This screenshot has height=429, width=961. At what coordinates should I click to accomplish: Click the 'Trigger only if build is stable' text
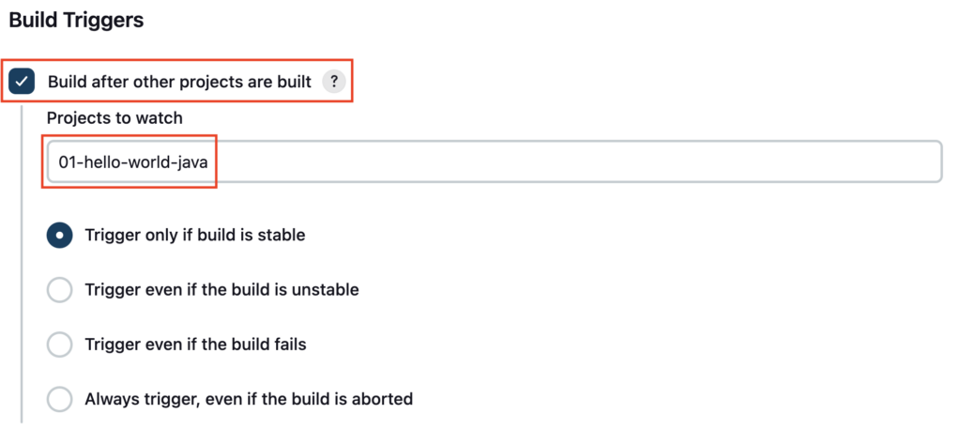(195, 235)
